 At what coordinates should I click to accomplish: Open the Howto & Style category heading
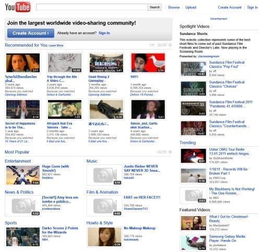(100, 223)
